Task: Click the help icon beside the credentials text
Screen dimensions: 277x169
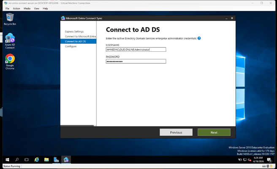Action: (x=199, y=38)
